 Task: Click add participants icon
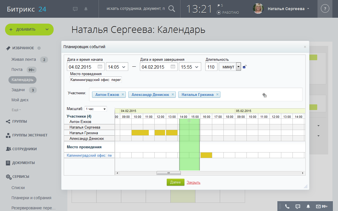(264, 95)
